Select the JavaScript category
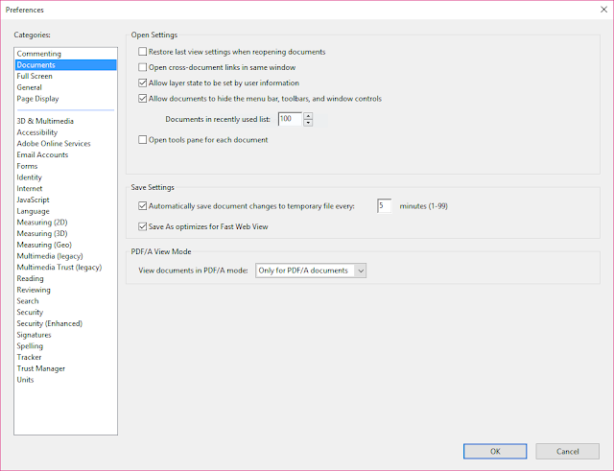This screenshot has height=471, width=614. pos(65,200)
